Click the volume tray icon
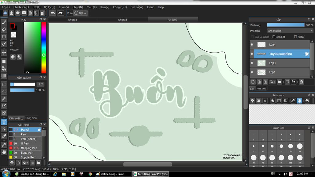The image size is (315, 177). point(285,174)
